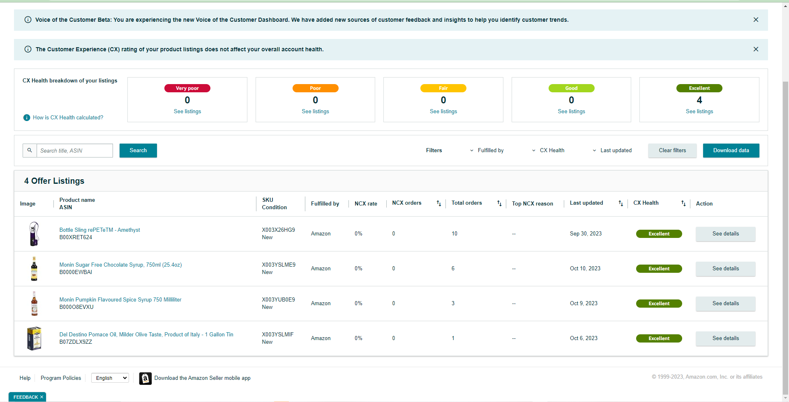The image size is (789, 402).
Task: Open Download the Amazon Seller mobile app link
Action: [202, 378]
